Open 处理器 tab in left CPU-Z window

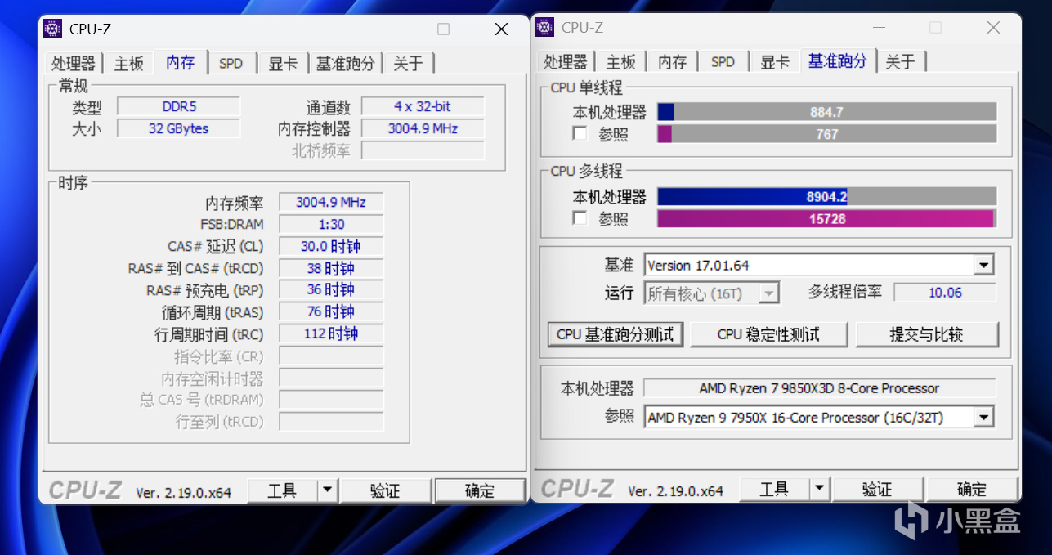click(x=74, y=63)
